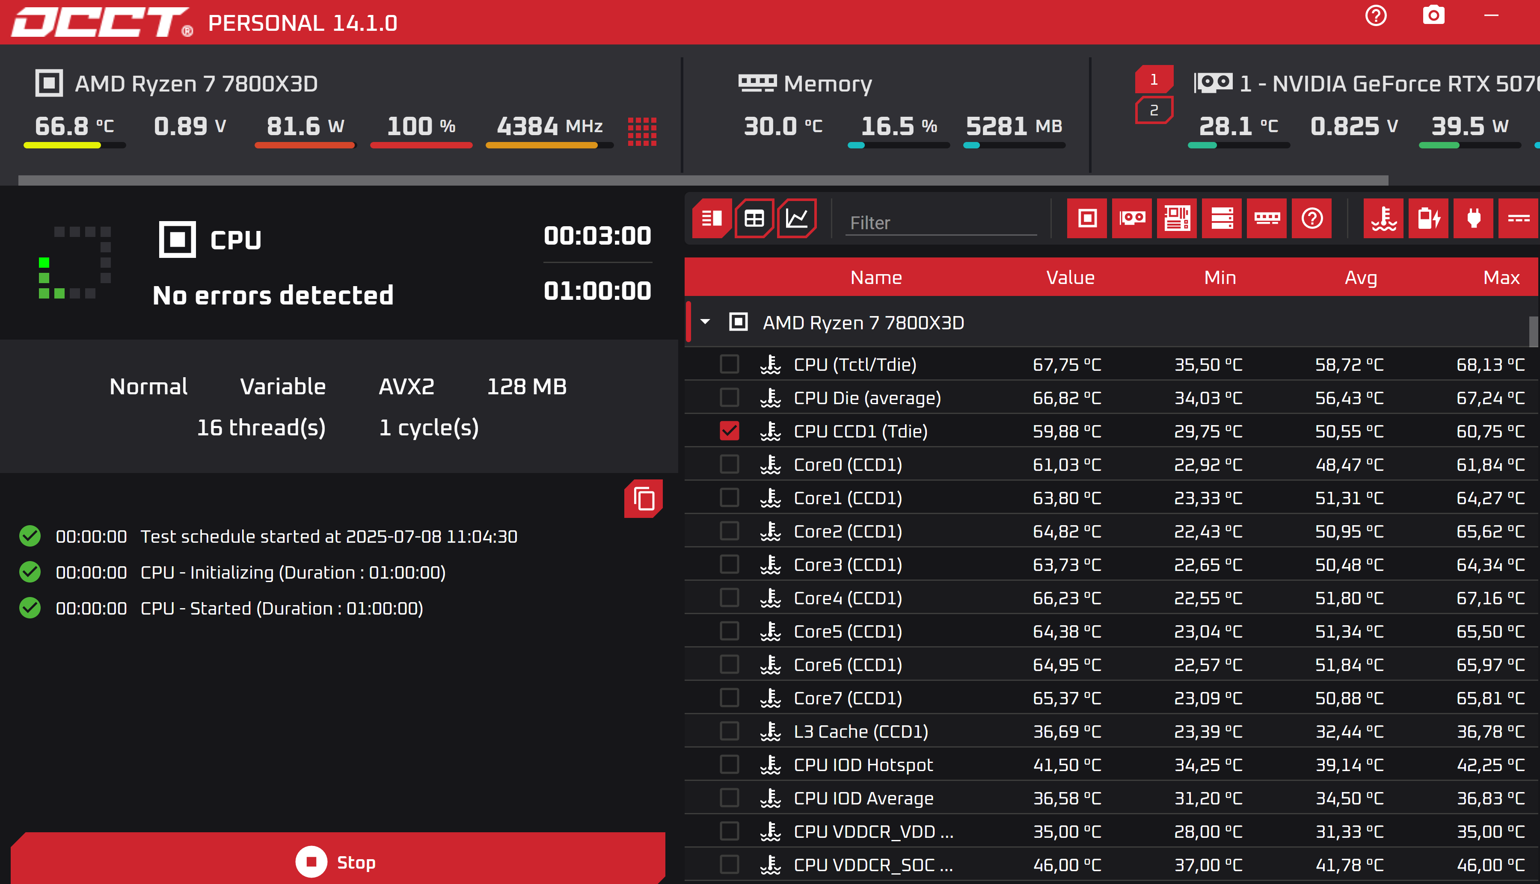Sort the table by the Avg column
Viewport: 1540px width, 884px height.
tap(1360, 278)
